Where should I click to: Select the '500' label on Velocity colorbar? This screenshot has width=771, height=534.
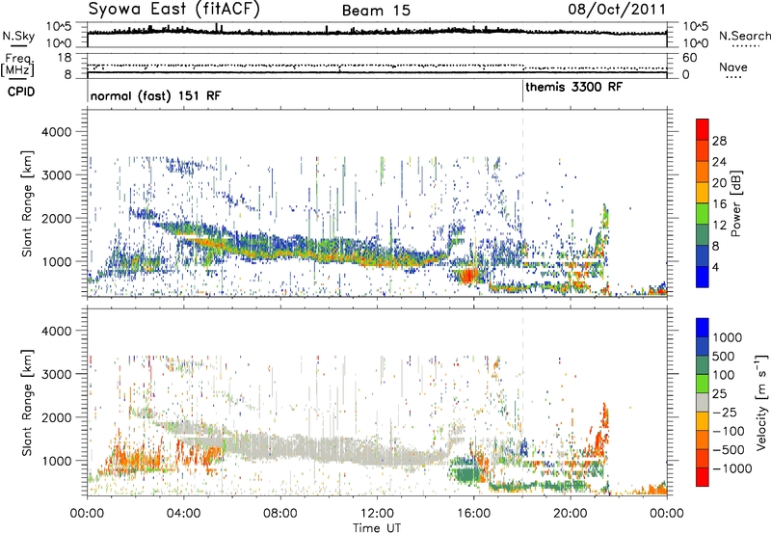(x=723, y=356)
